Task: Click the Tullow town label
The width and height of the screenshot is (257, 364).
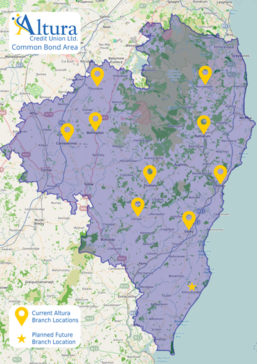Action: (x=89, y=184)
